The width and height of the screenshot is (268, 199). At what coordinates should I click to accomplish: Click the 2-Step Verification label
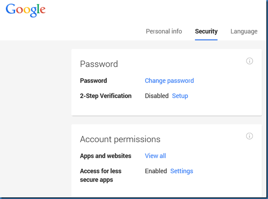[105, 96]
